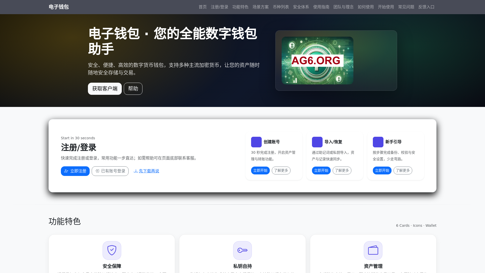The image size is (485, 273).
Task: Follow the 先下载再说 download link
Action: pos(147,171)
